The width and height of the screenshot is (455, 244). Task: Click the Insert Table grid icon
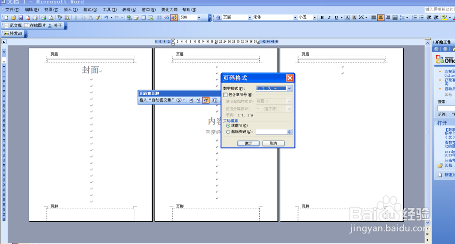pyautogui.click(x=143, y=18)
